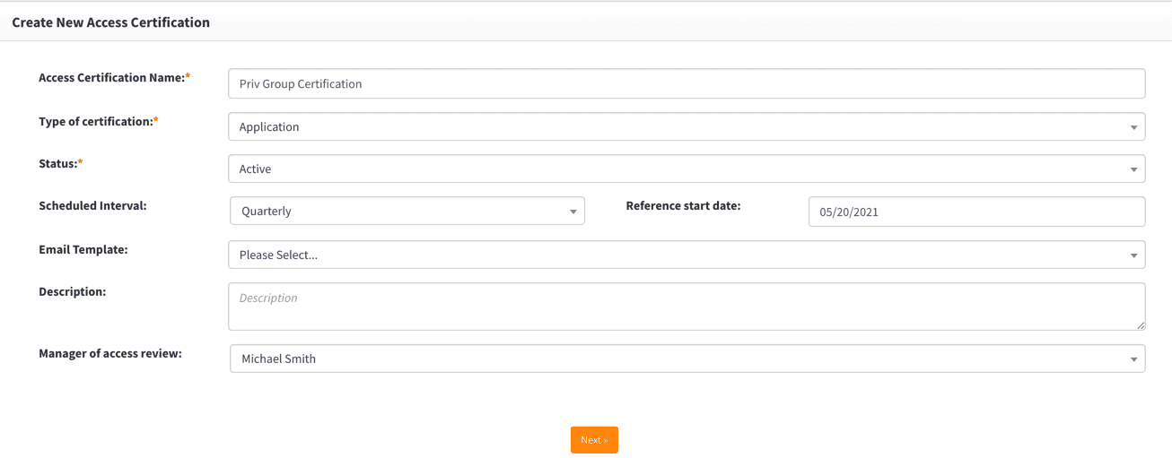
Task: Click the arrow icon on Email Template select
Action: point(1133,255)
